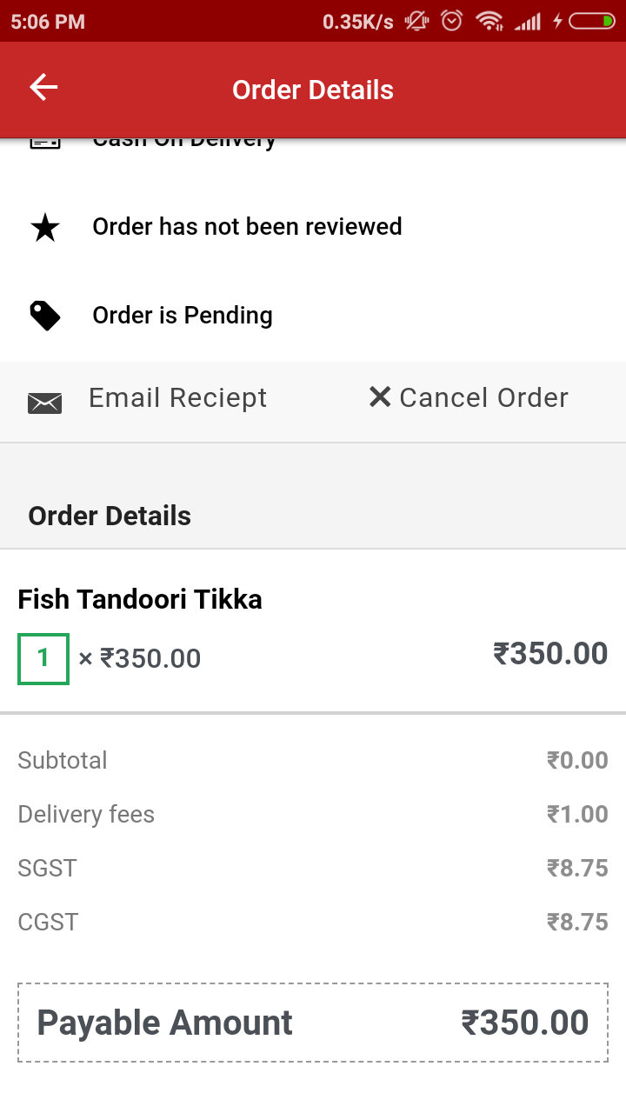Send receipt via Email Reciept button
This screenshot has height=1113, width=626.
(x=148, y=398)
